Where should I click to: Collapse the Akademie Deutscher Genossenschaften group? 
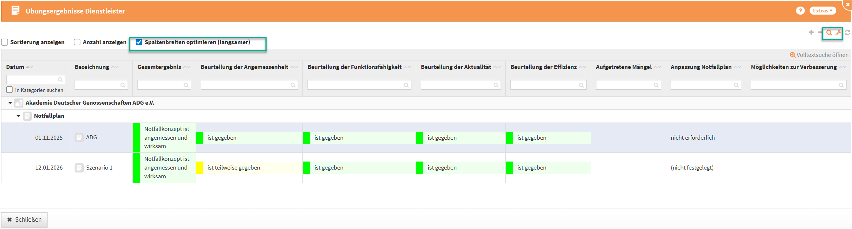(10, 103)
